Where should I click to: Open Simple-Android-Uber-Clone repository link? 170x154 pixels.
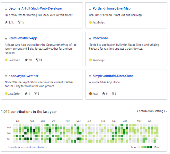(x=113, y=76)
